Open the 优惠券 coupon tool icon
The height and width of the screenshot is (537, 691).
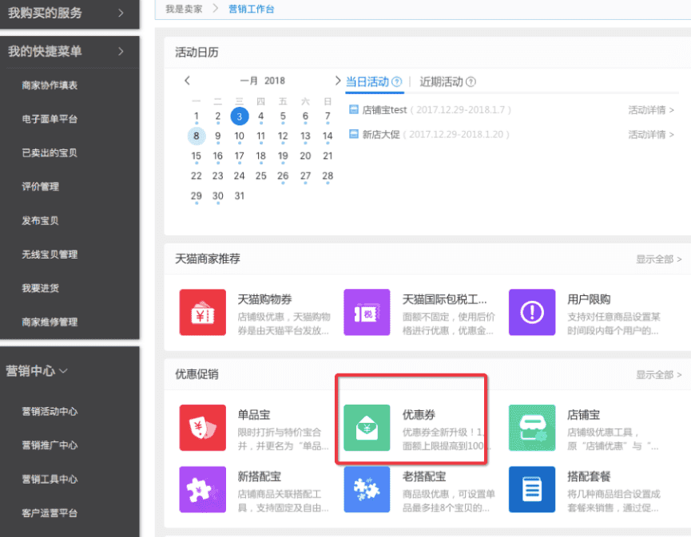(366, 428)
